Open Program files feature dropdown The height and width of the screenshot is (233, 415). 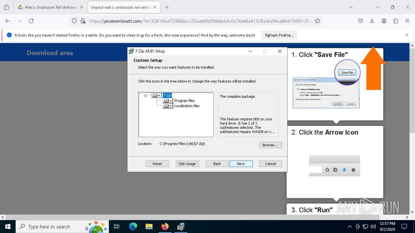point(168,101)
